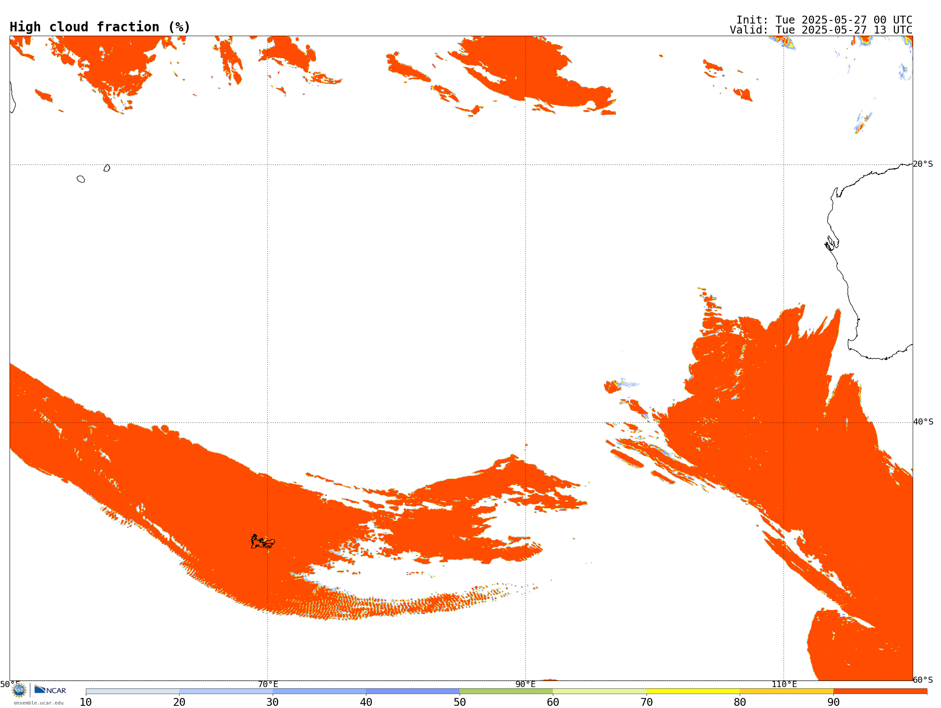Open the ensemble.ucar.edu link text
Image resolution: width=941 pixels, height=708 pixels.
pyautogui.click(x=39, y=703)
